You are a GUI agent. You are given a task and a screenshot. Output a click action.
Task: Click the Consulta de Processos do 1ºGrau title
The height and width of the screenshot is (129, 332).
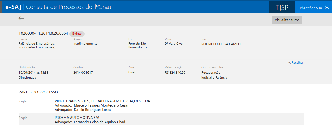coord(69,7)
